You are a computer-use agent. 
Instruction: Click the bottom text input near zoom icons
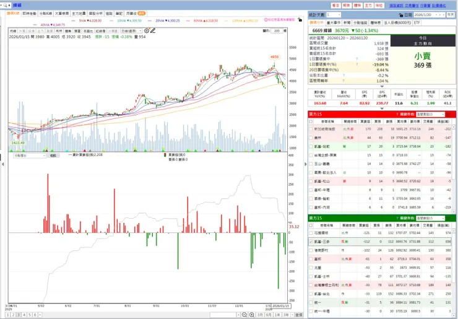pyautogui.click(x=223, y=315)
